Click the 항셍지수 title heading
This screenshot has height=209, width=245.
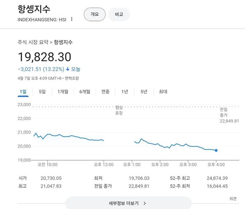pyautogui.click(x=34, y=10)
